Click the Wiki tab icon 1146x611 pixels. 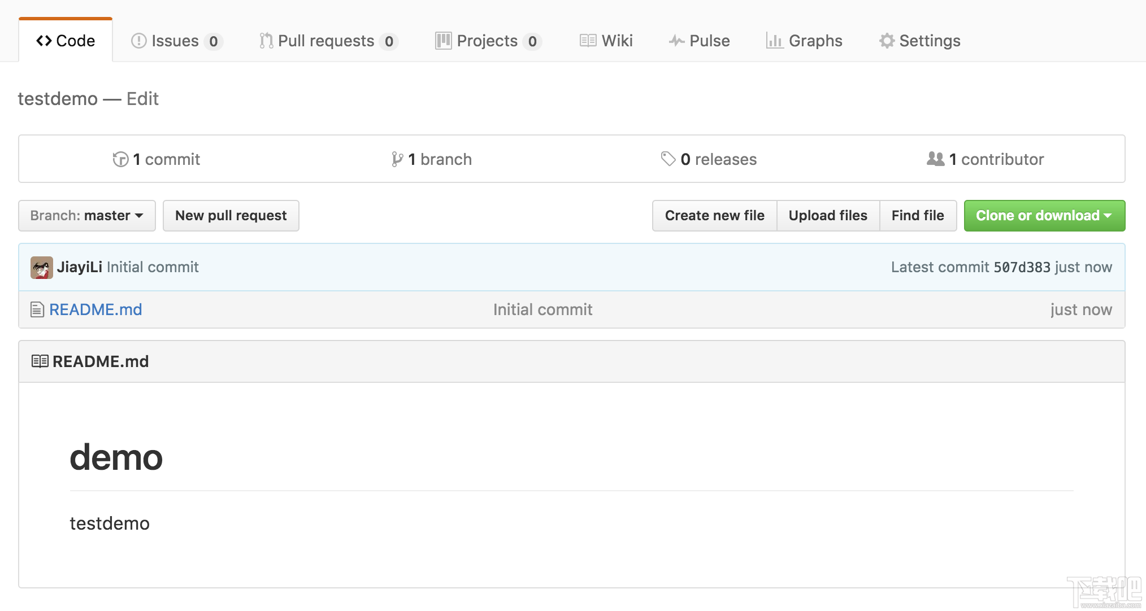click(x=588, y=40)
